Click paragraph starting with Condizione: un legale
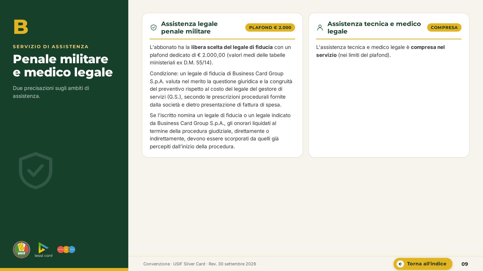483x271 pixels. [221, 89]
